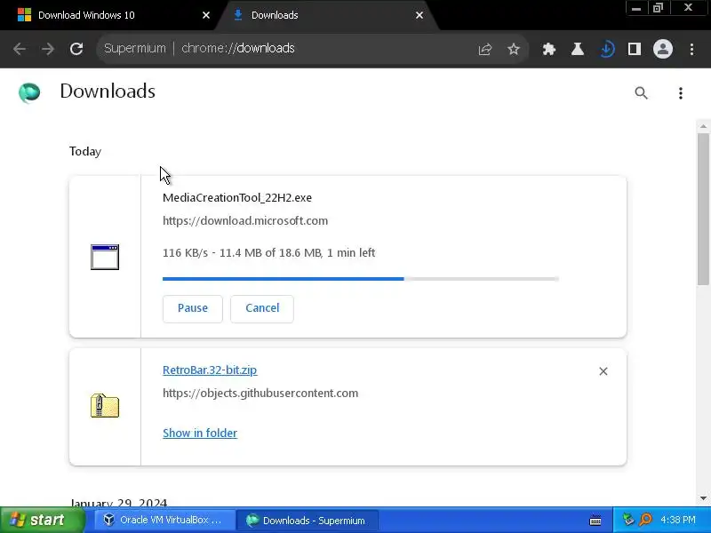Search downloads with the magnifier icon
The image size is (711, 533).
[641, 93]
